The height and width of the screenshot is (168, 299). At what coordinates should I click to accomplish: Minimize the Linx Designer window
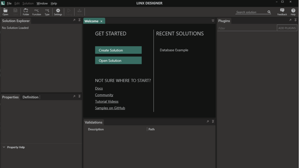pyautogui.click(x=276, y=2)
